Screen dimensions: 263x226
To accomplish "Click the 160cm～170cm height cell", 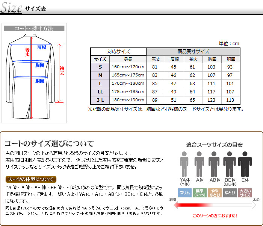I will [128, 67].
